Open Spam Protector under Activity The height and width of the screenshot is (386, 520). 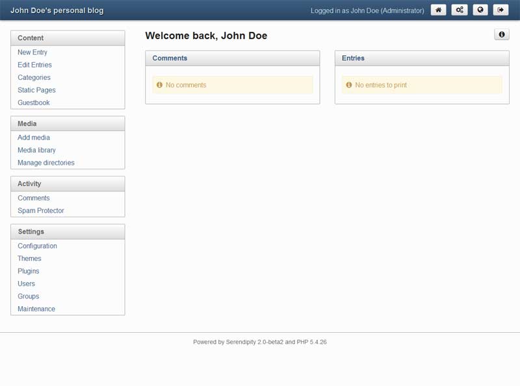point(41,211)
